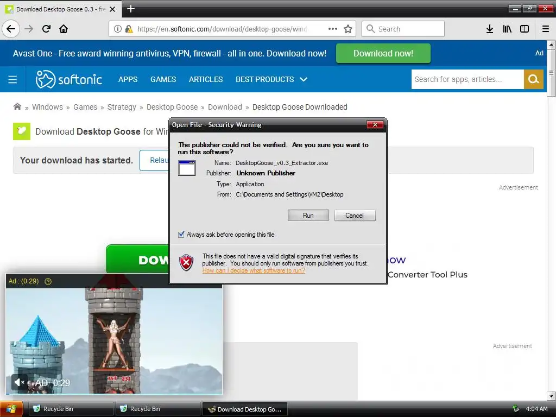Click the breadcrumb home icon

pyautogui.click(x=17, y=107)
